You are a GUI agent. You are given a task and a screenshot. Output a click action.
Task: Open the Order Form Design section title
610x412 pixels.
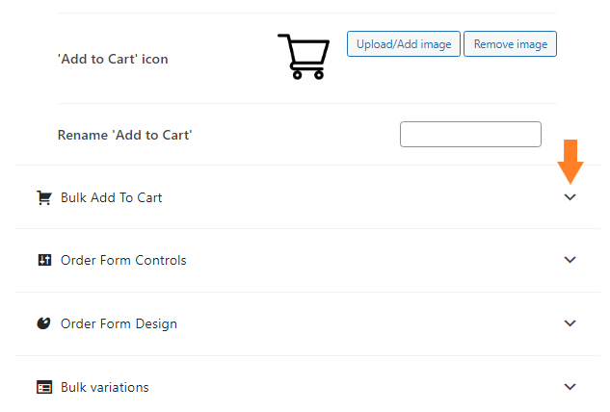[119, 323]
